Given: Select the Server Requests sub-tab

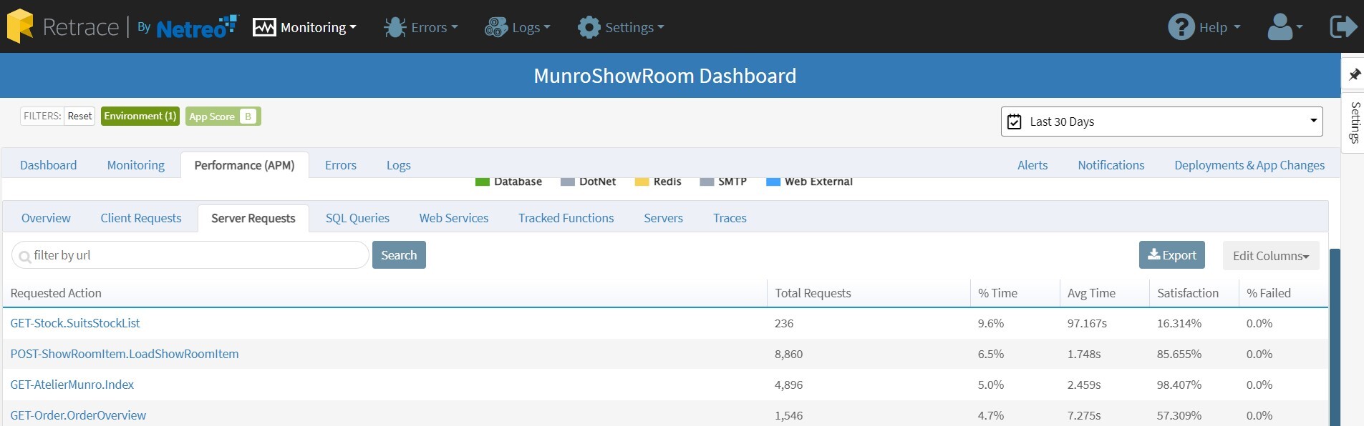Looking at the screenshot, I should 253,218.
